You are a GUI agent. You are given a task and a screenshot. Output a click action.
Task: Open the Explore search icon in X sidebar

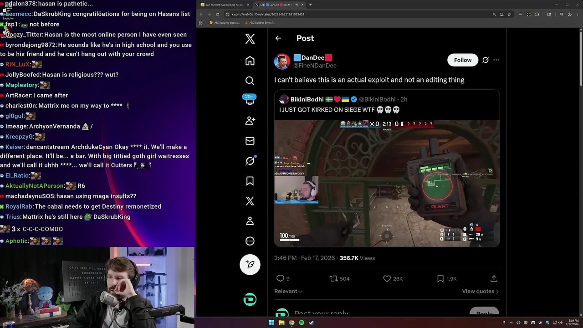250,81
